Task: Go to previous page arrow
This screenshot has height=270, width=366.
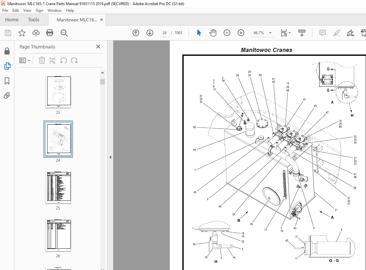Action: coord(136,33)
